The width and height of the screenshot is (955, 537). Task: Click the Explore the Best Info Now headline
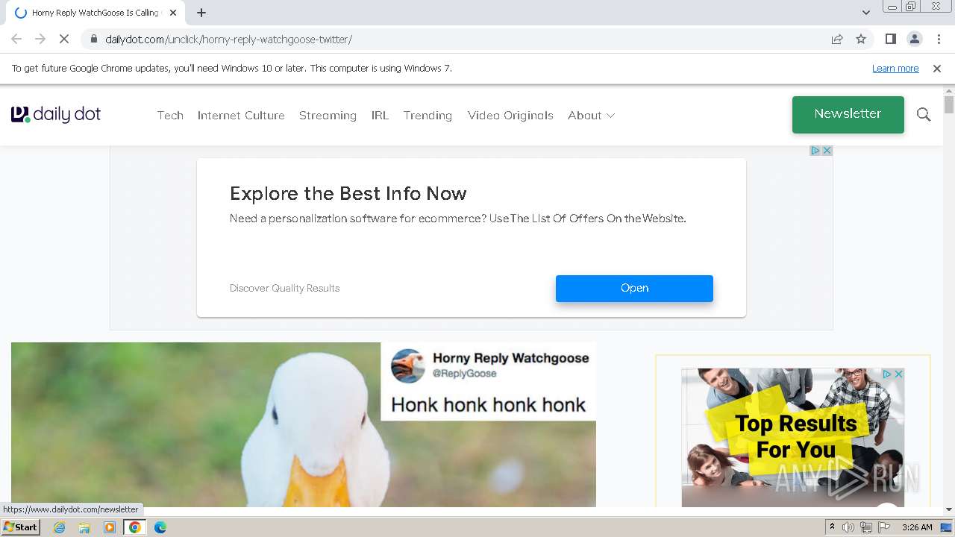pyautogui.click(x=348, y=193)
